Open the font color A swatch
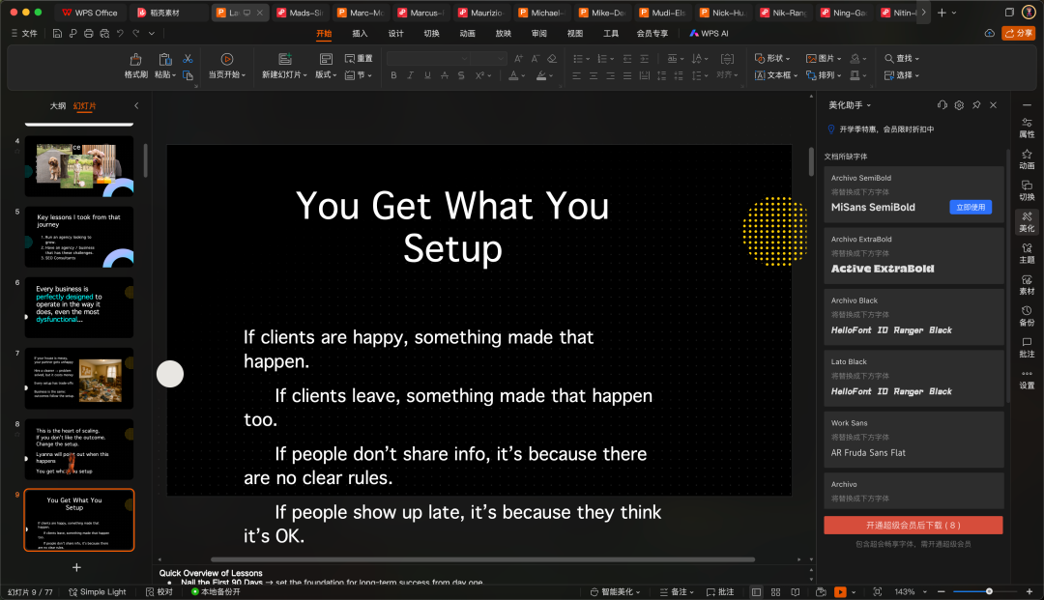The width and height of the screenshot is (1044, 600). coord(513,75)
